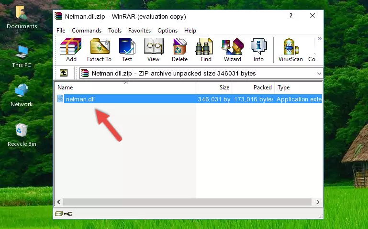Run the Test archive tool
Image resolution: width=368 pixels, height=229 pixels.
127,50
